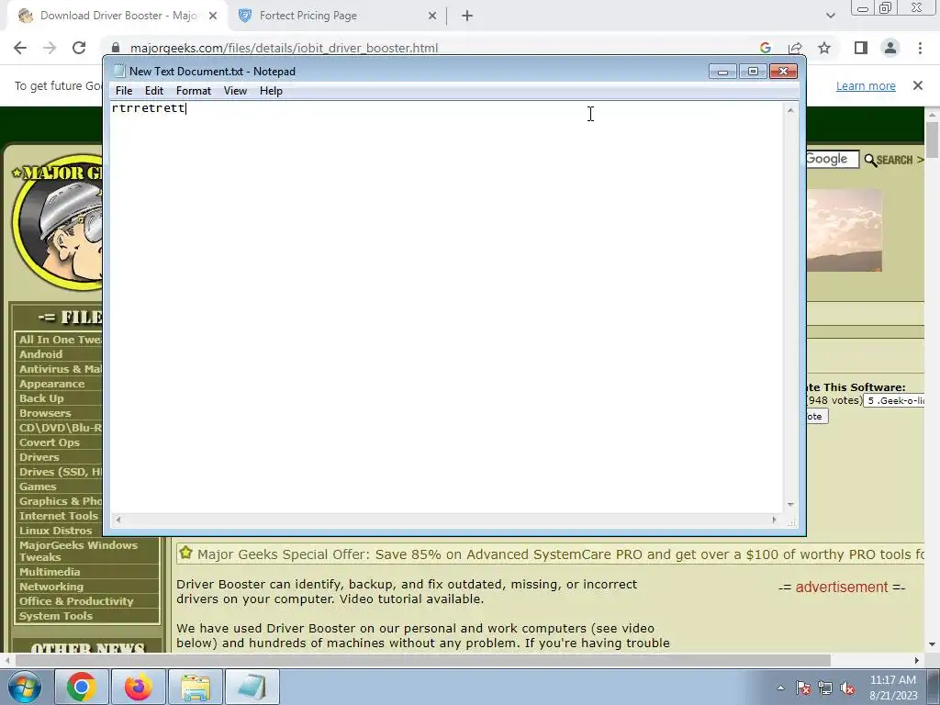940x705 pixels.
Task: Open the Android category link
Action: 40,354
